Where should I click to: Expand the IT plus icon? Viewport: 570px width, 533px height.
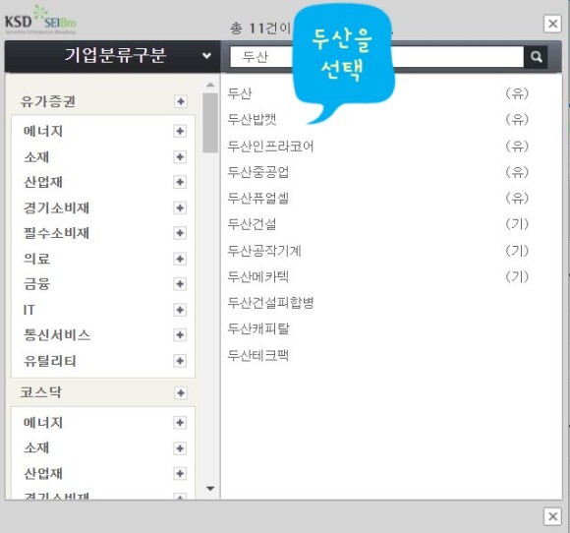[x=180, y=310]
